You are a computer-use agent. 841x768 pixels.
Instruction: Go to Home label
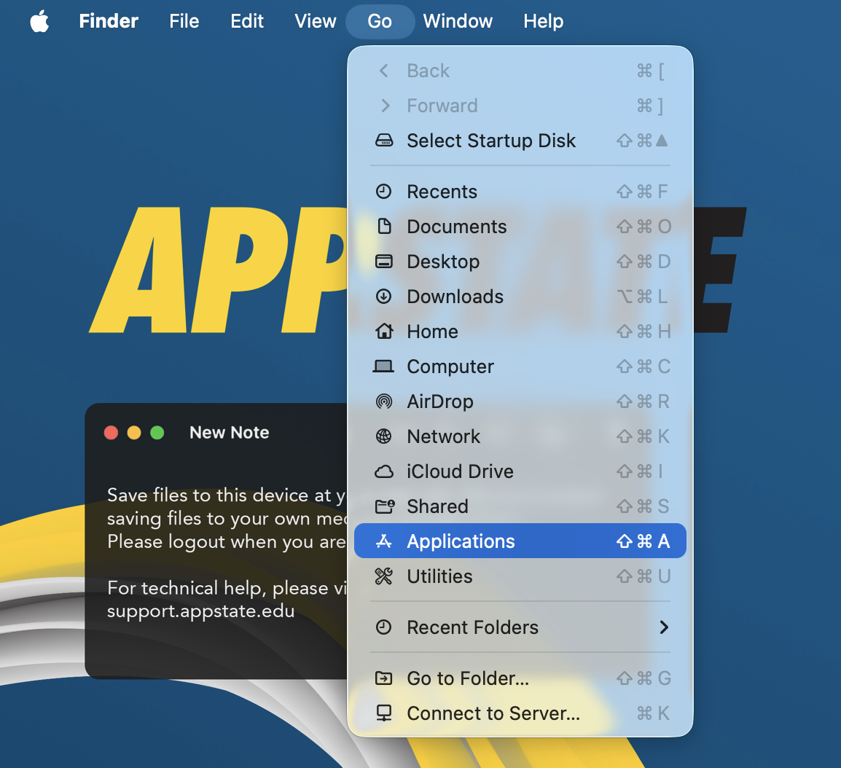click(432, 331)
